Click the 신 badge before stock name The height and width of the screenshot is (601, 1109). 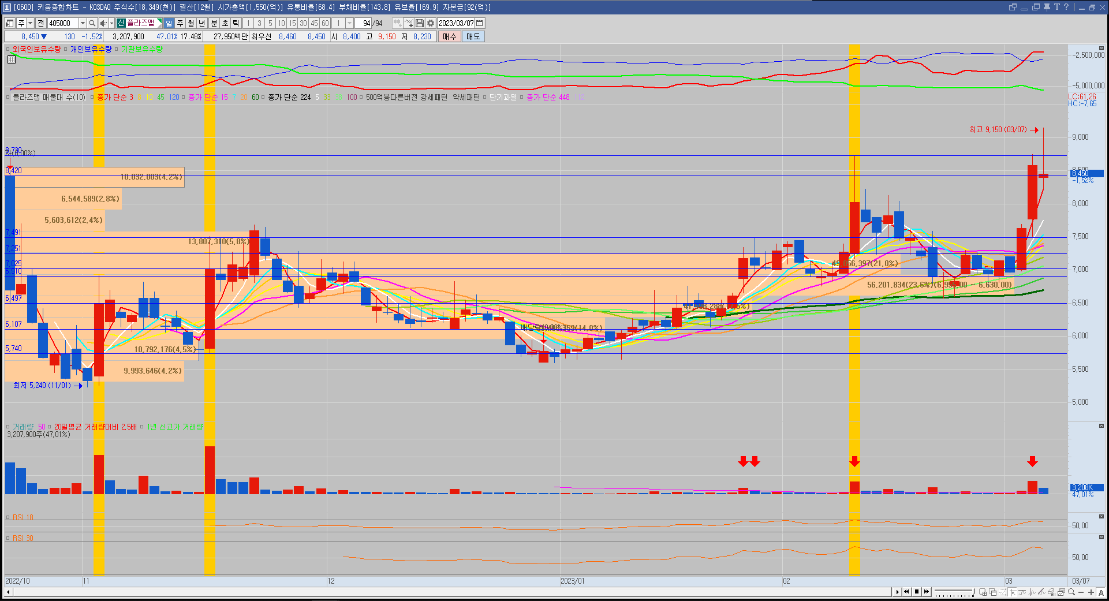tap(121, 23)
